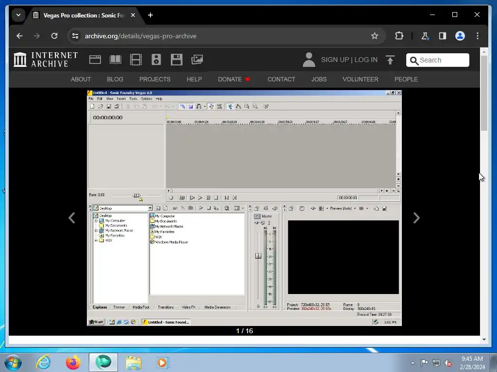Open a new browser tab
This screenshot has height=372, width=497.
[150, 15]
